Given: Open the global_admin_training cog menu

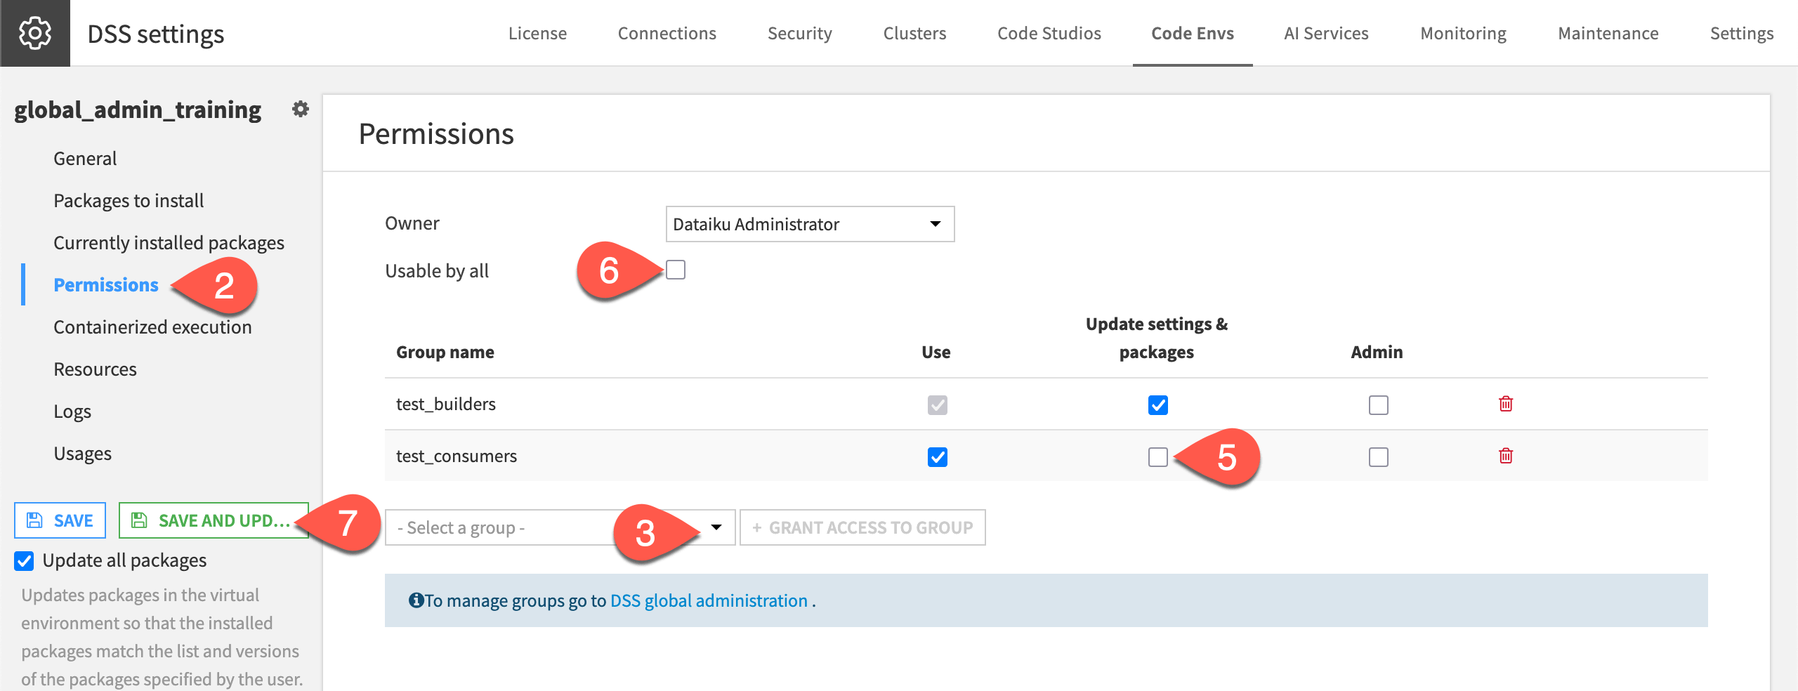Looking at the screenshot, I should click(x=301, y=109).
